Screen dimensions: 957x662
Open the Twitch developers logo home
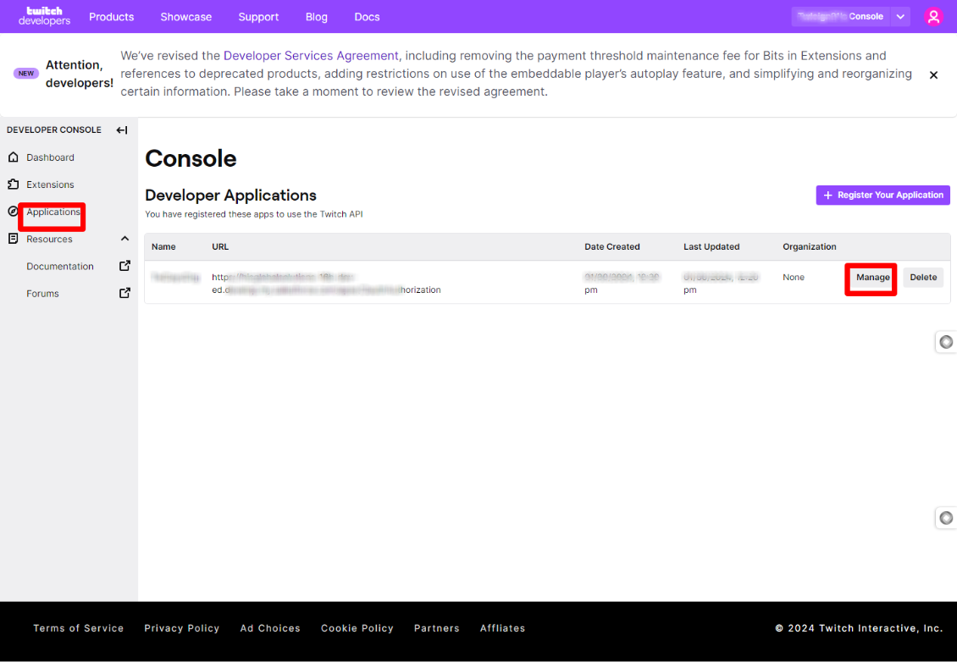click(45, 16)
